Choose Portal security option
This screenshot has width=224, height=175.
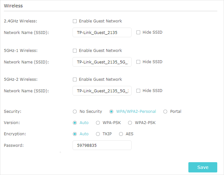click(165, 112)
